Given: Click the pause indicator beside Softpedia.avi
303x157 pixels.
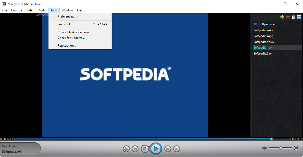Looking at the screenshot, I should pyautogui.click(x=255, y=24).
